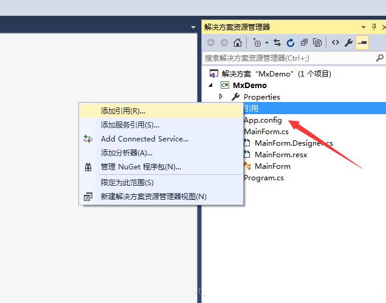Screen dimensions: 386x303
Task: Select 管理 NuGet 程序包(N)... menu entry
Action: (140, 166)
